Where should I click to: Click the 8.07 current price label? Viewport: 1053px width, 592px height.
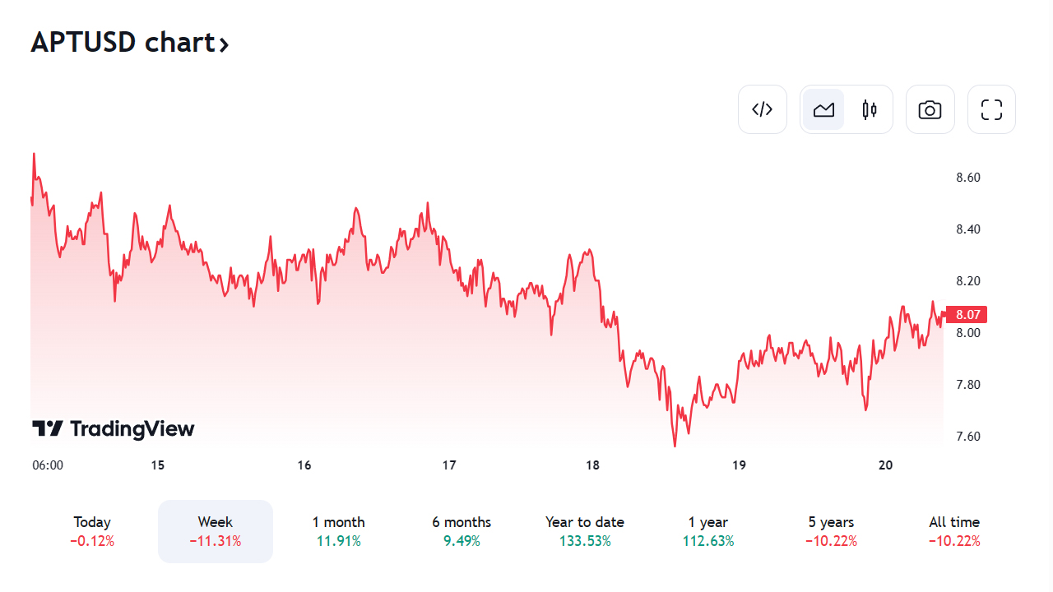pyautogui.click(x=967, y=314)
